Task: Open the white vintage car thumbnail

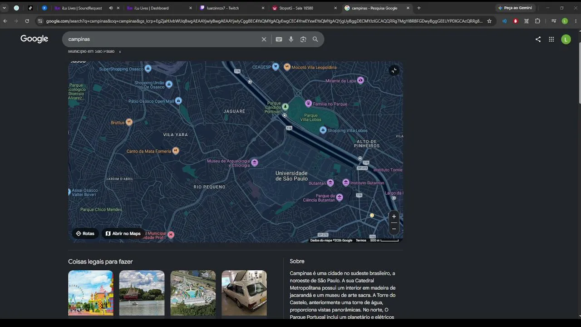Action: pyautogui.click(x=244, y=293)
